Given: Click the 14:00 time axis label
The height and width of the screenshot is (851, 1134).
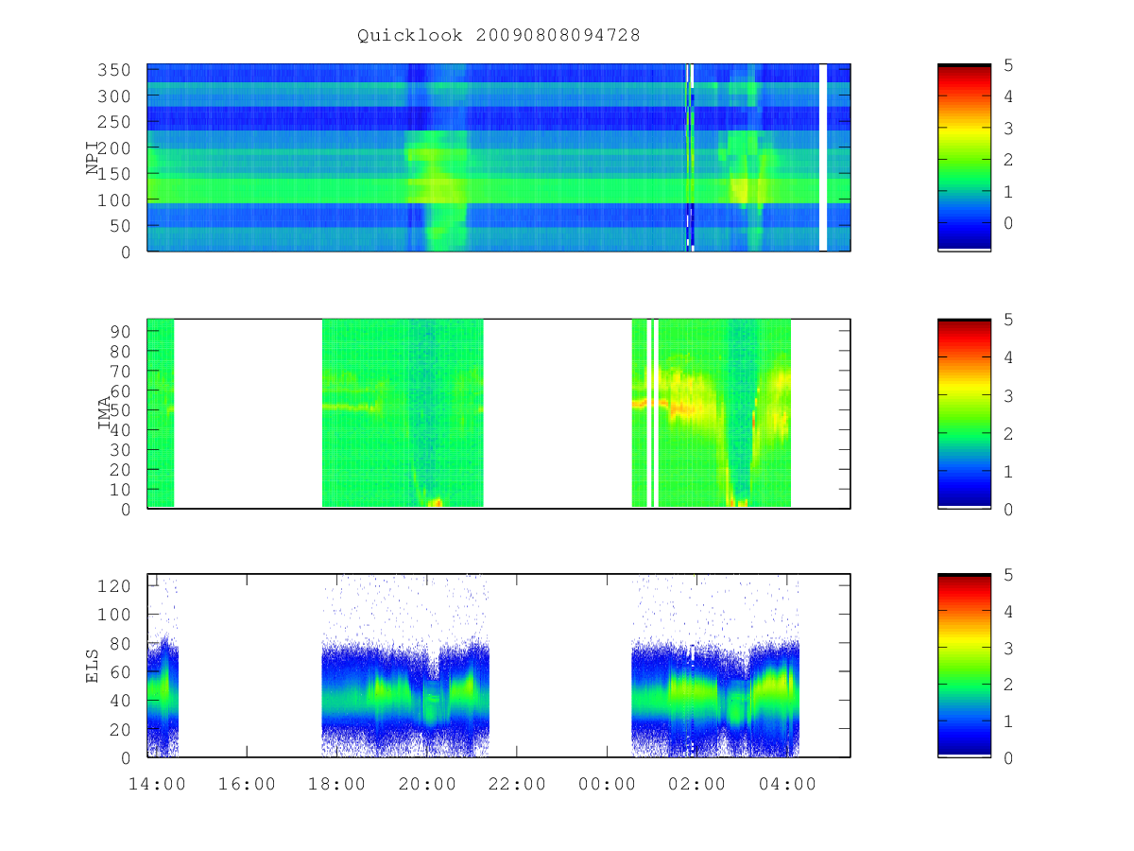Looking at the screenshot, I should click(x=157, y=784).
